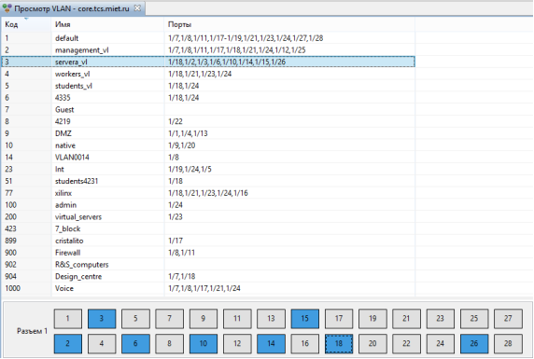The image size is (534, 359).
Task: Select the VLAN0014 row
Action: pyautogui.click(x=208, y=158)
